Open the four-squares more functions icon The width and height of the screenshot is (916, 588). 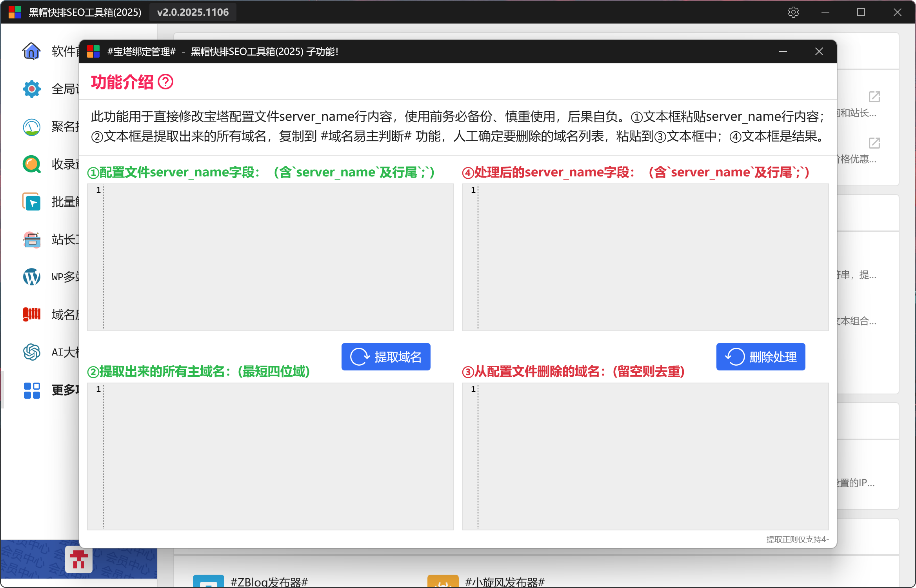tap(31, 390)
